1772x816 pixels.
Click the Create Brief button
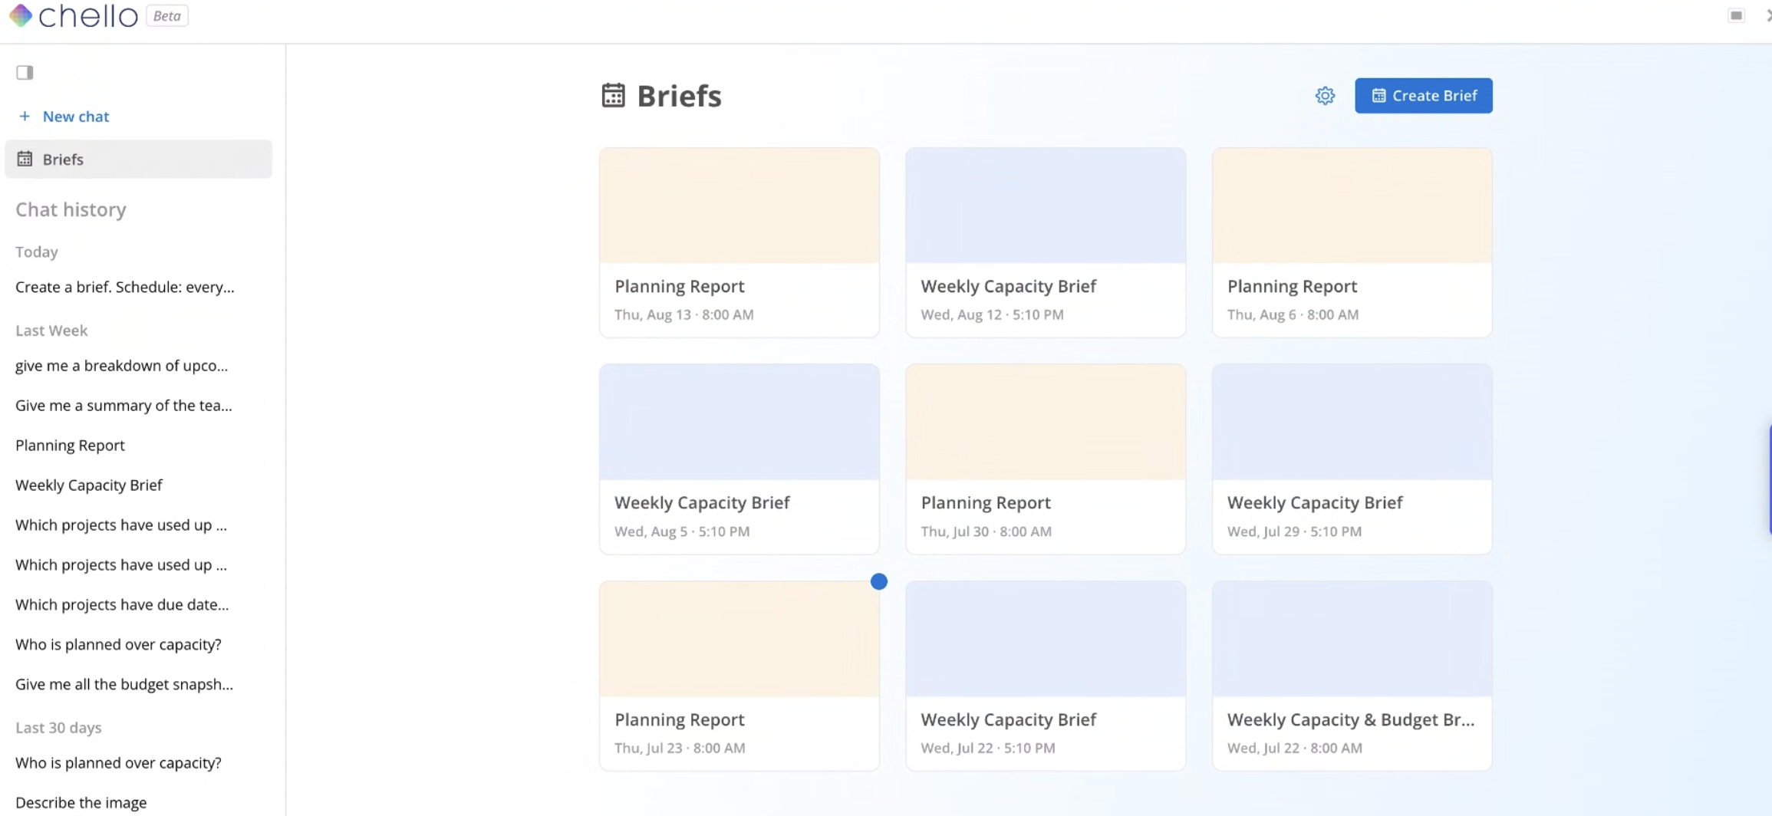click(1423, 95)
